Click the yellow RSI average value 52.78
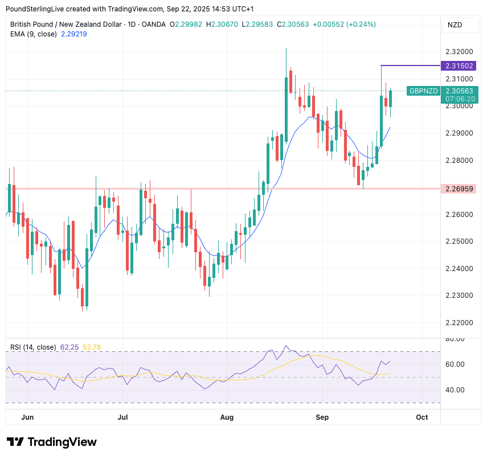Screen dimensions: 487x459 (x=92, y=347)
